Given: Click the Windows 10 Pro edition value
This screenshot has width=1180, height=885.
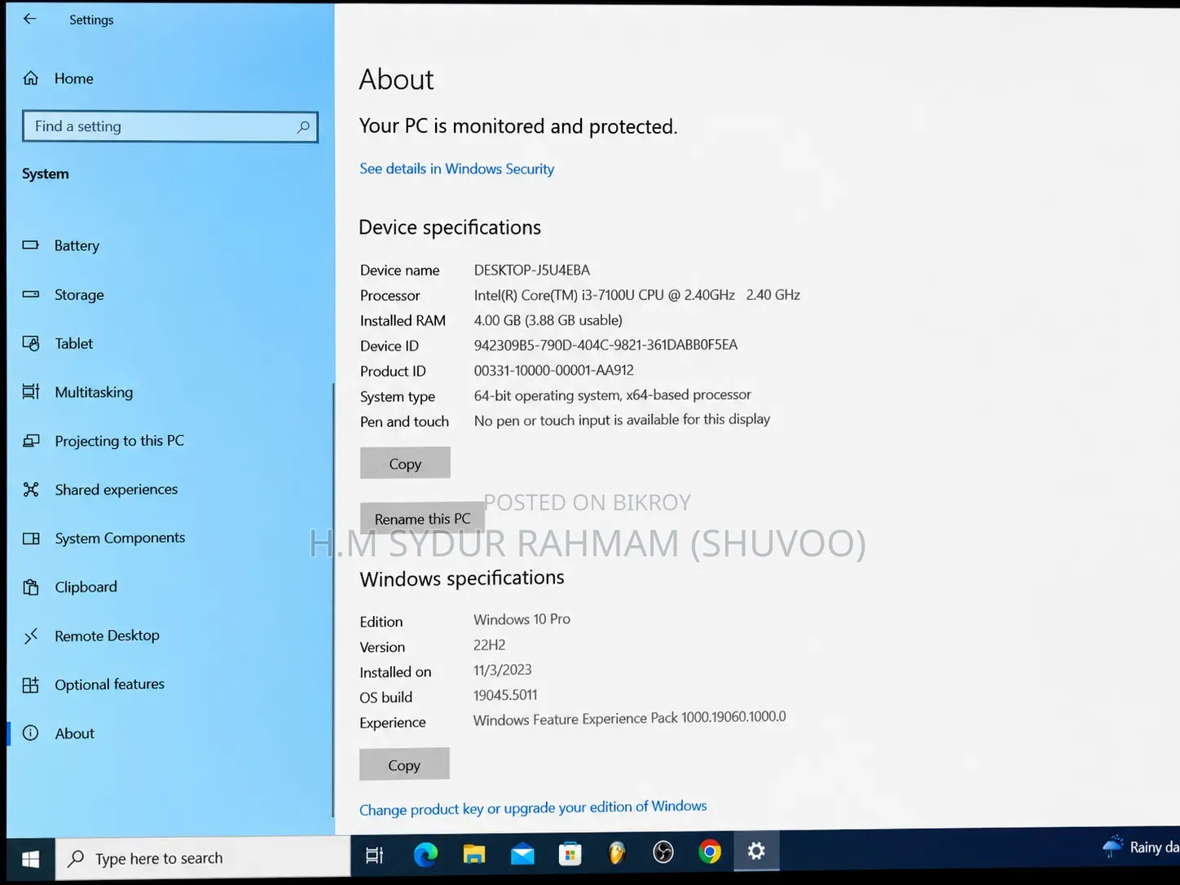Looking at the screenshot, I should (522, 619).
